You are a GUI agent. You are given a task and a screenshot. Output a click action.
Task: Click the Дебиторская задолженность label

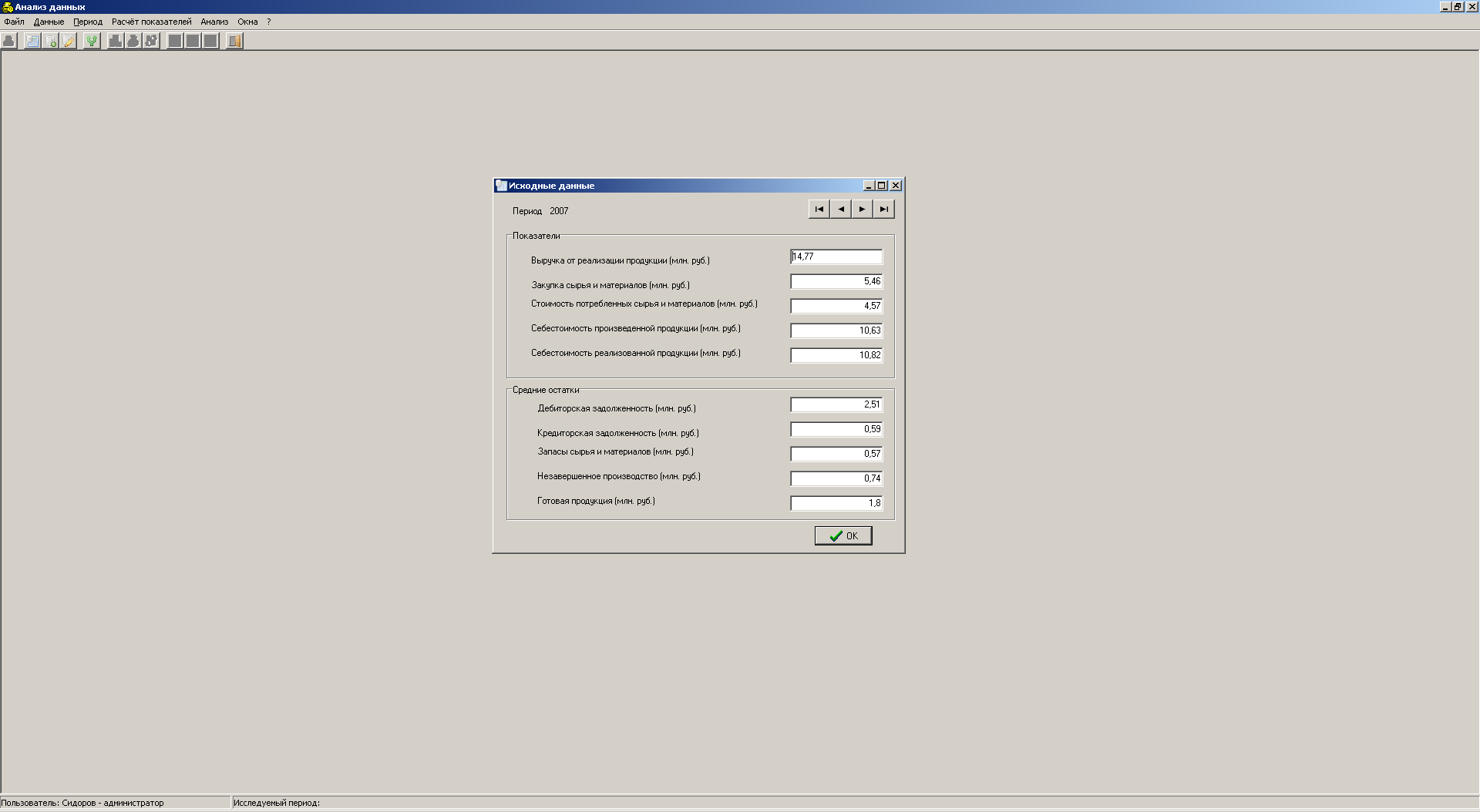(x=617, y=408)
